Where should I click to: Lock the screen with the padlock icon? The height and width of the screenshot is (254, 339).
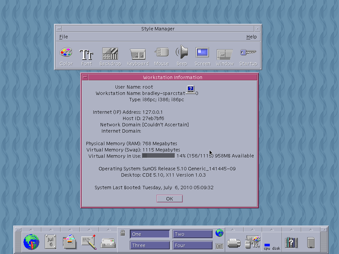click(122, 233)
